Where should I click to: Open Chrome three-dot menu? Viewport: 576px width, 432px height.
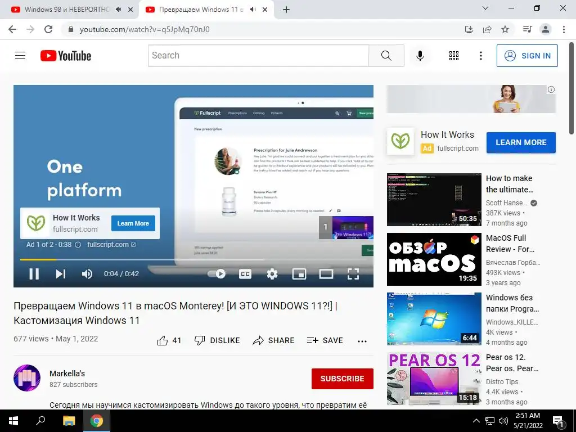tap(564, 29)
